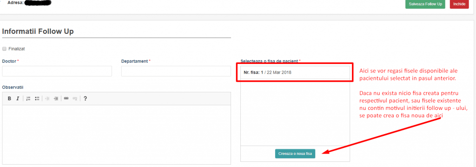Focus the Doctor input field

(x=57, y=71)
